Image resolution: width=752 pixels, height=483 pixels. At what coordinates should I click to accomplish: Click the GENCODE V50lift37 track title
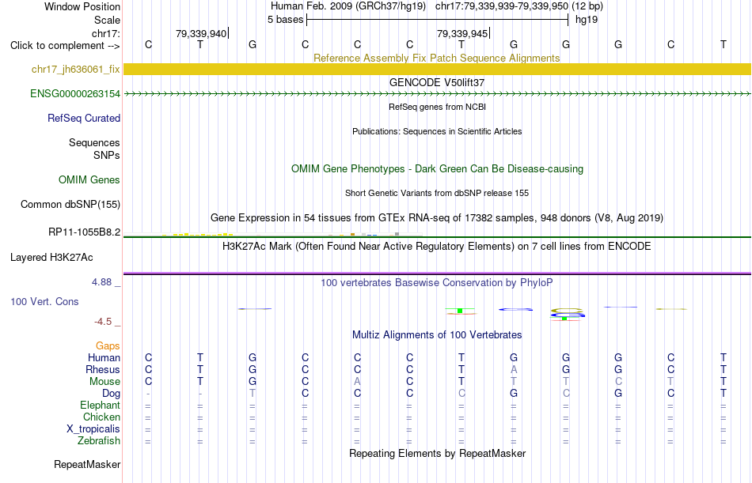(x=437, y=82)
